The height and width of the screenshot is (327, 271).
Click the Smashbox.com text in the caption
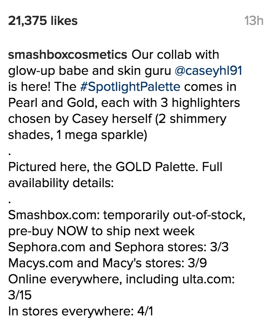(x=54, y=215)
